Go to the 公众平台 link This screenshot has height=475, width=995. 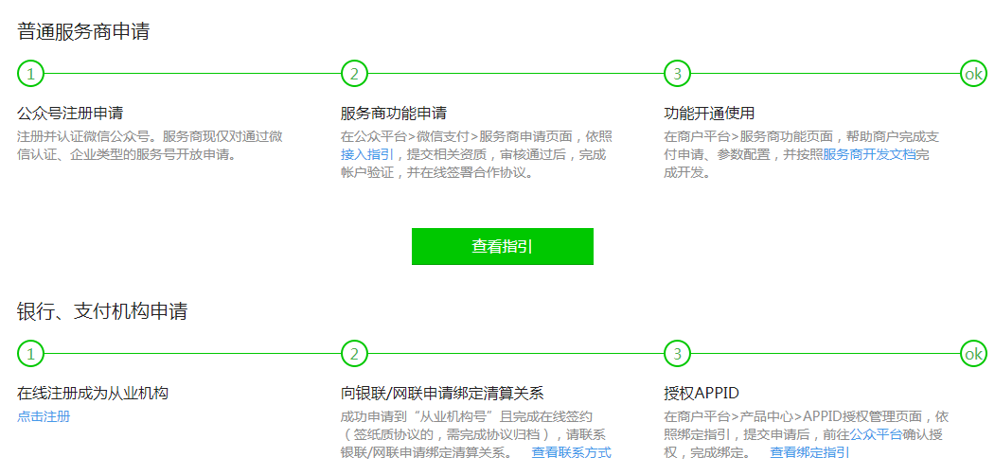coord(875,434)
